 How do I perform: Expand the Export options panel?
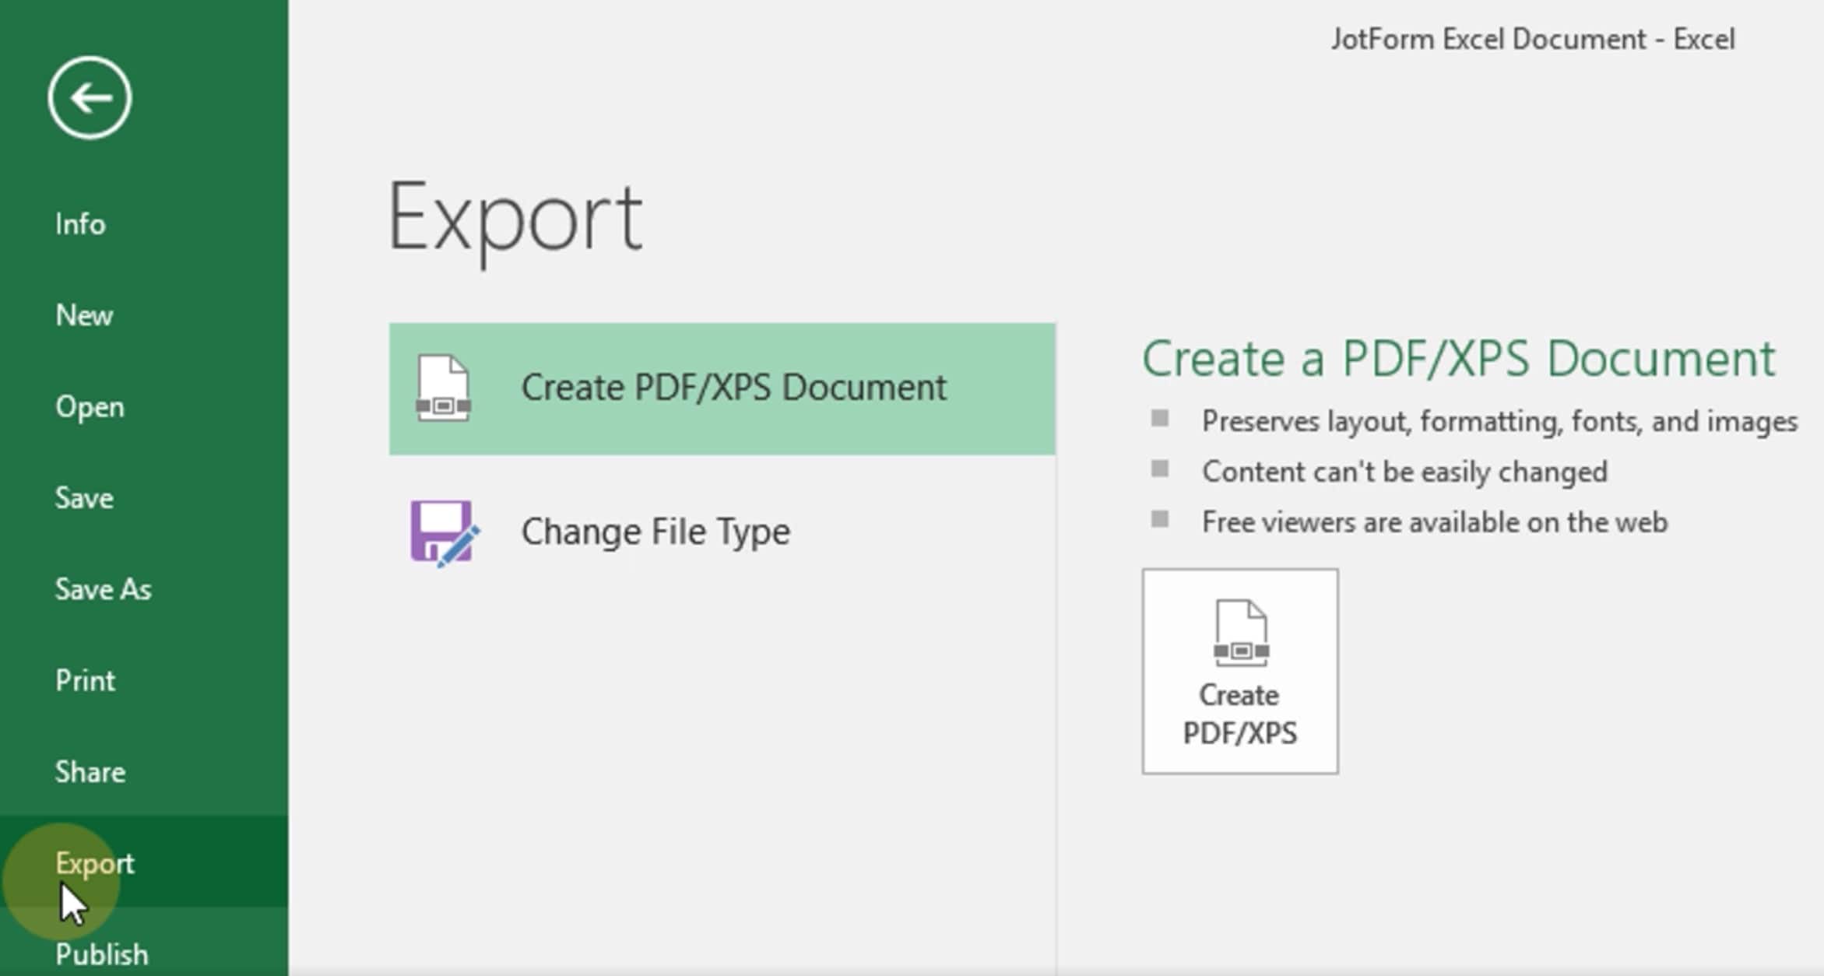(x=94, y=862)
